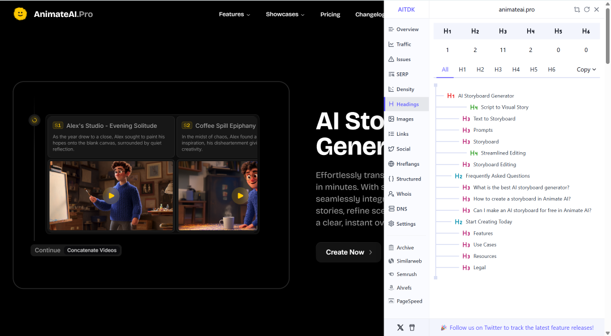The width and height of the screenshot is (611, 336).
Task: Open the Archive sidebar icon
Action: [x=391, y=248]
